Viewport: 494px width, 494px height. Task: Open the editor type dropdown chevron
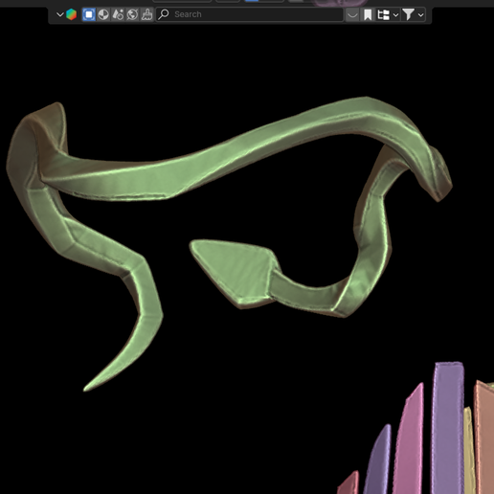tap(59, 14)
